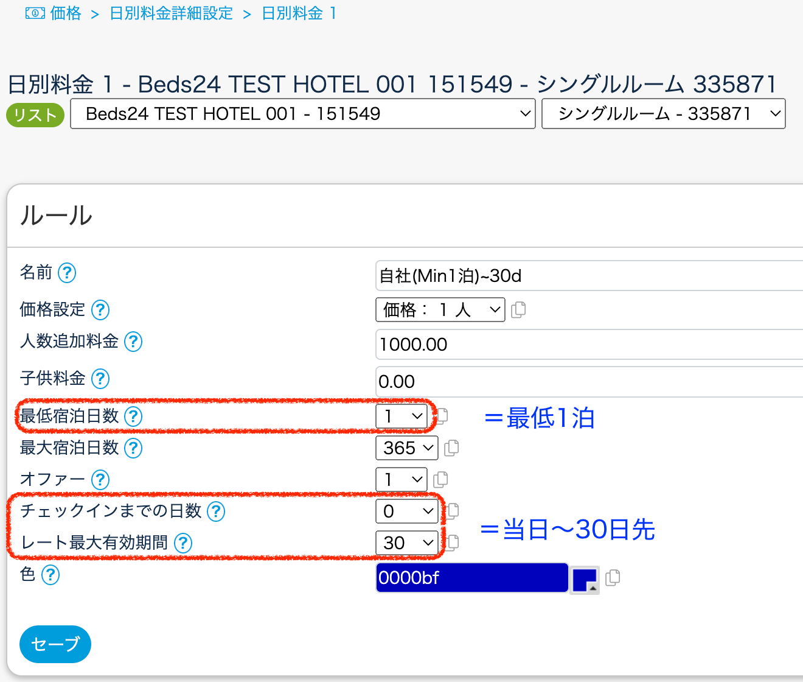Open help for レート最大有効期間

[183, 543]
